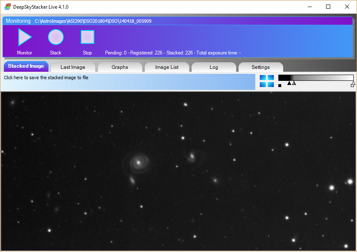Click the grayscale gradient bar
The image size is (357, 252).
click(315, 78)
